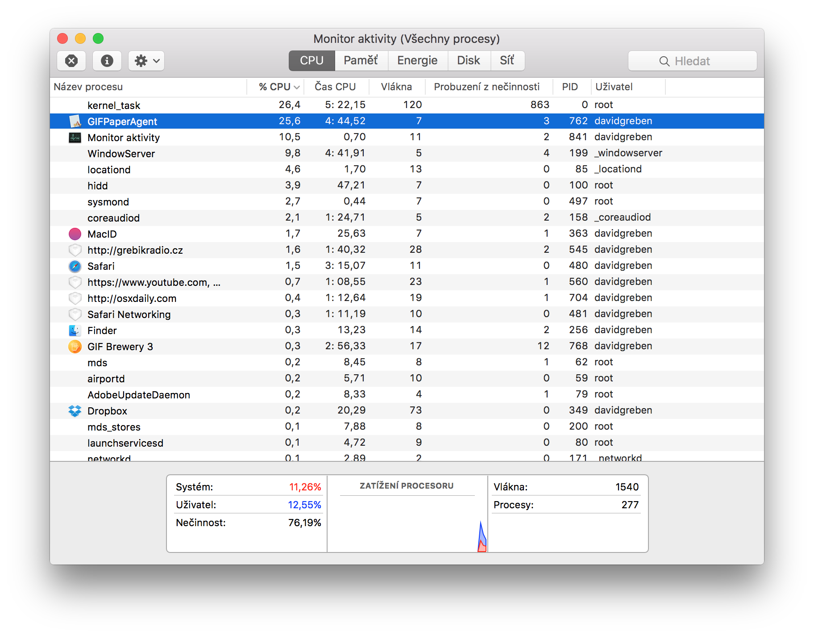Minimize the window with the yellow button
This screenshot has width=814, height=636.
(80, 38)
